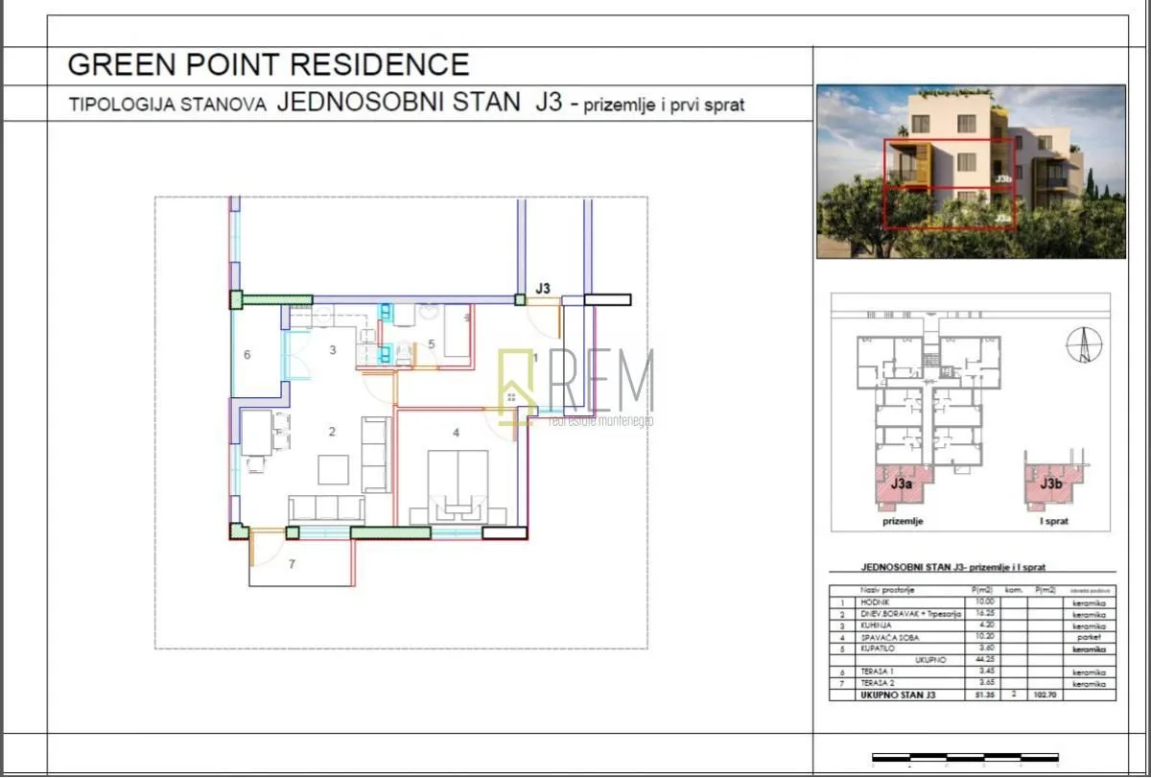This screenshot has width=1151, height=778.
Task: Click the J3b highlighted unit on site plan
Action: coord(1053,485)
